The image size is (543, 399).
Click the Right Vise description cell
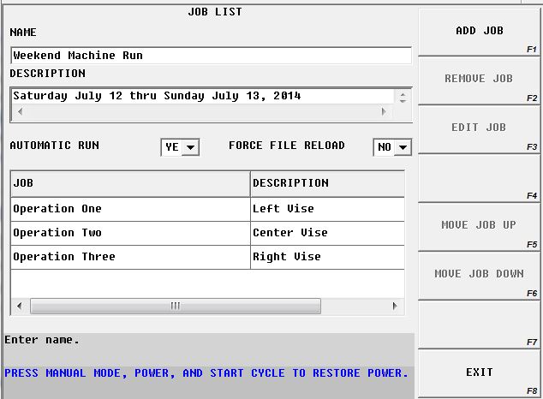click(327, 257)
